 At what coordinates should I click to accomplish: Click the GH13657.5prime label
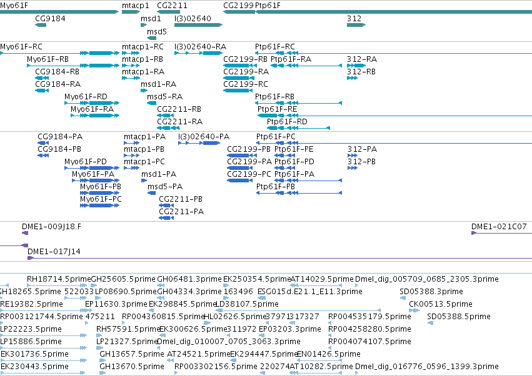132,354
